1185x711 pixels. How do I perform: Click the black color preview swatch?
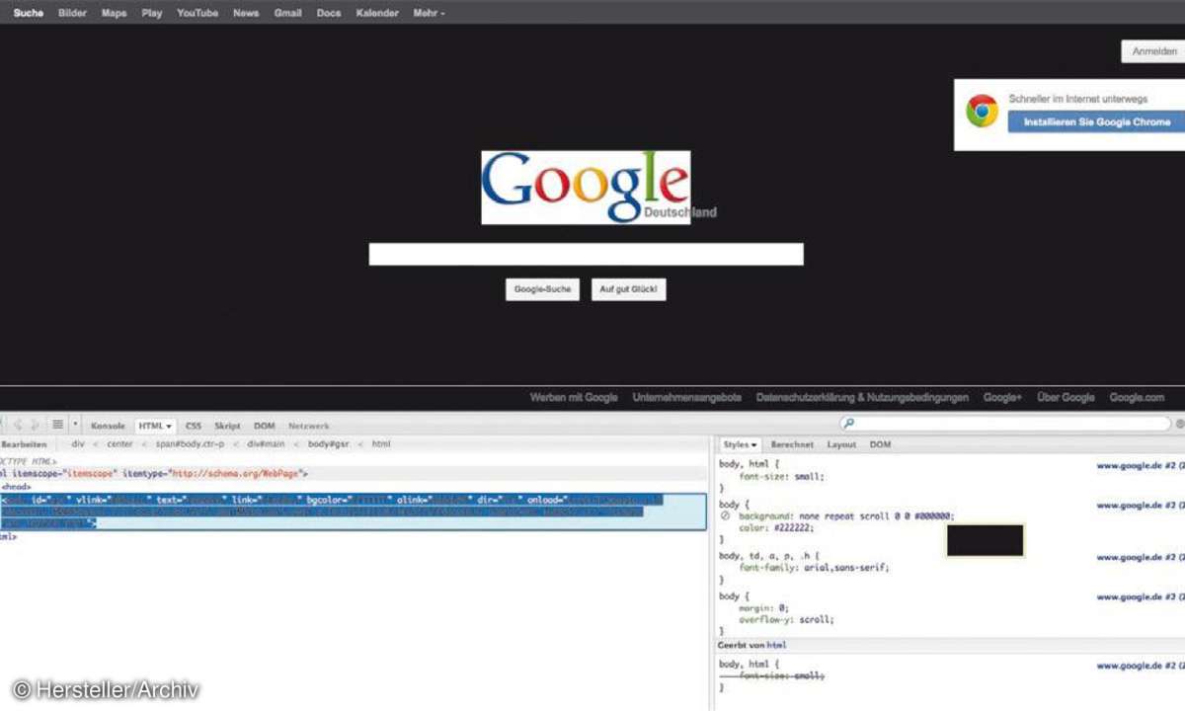point(985,540)
